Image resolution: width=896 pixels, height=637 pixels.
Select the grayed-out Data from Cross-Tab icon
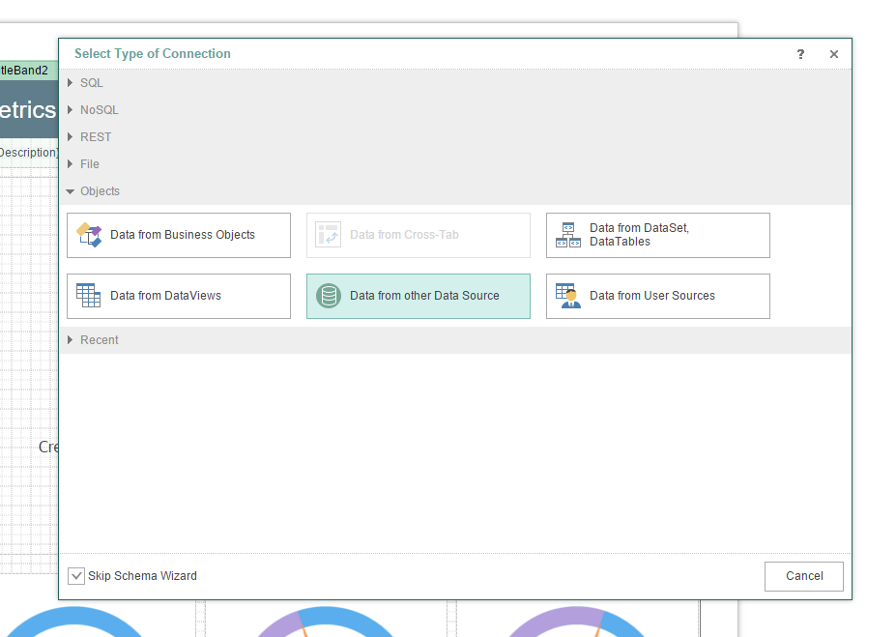click(329, 235)
